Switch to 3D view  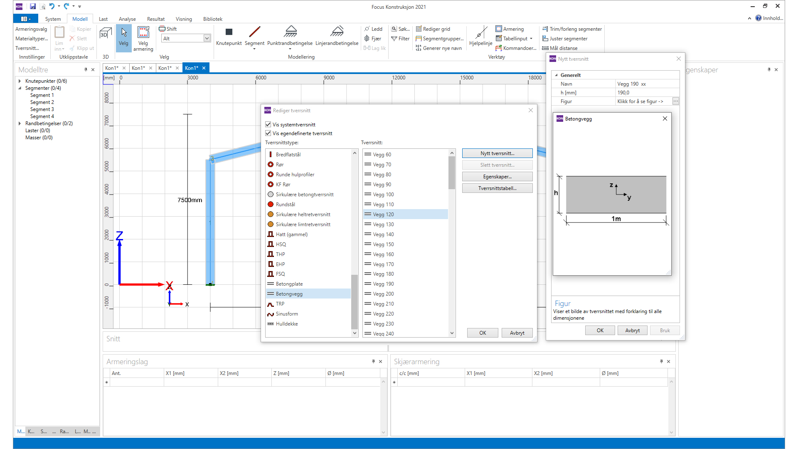(106, 33)
